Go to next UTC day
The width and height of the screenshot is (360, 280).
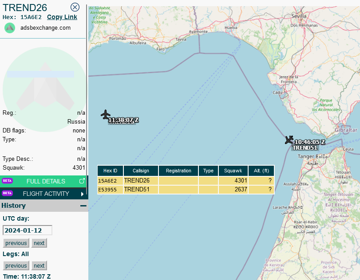(39, 243)
